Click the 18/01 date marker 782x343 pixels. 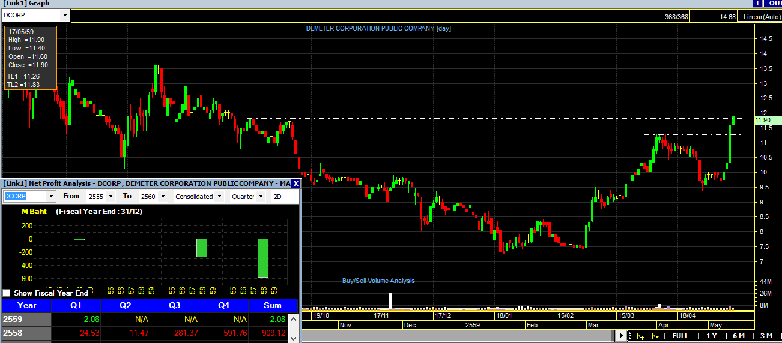(504, 315)
